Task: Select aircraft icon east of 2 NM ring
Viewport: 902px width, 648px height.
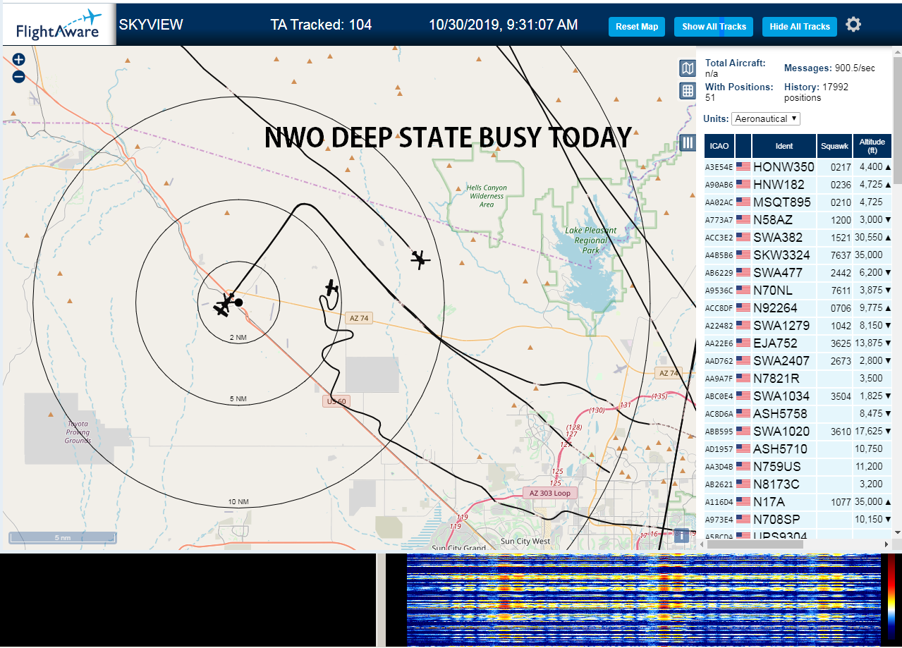Action: pyautogui.click(x=331, y=288)
